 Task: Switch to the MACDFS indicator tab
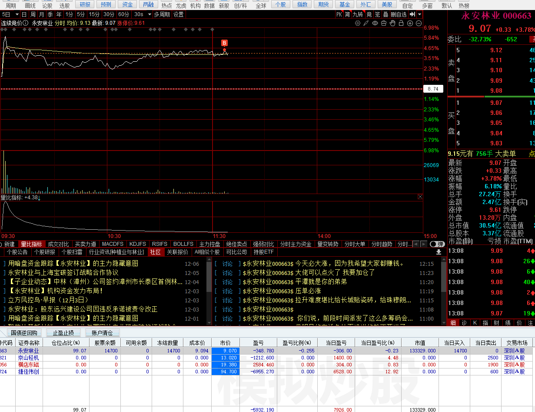coord(113,244)
